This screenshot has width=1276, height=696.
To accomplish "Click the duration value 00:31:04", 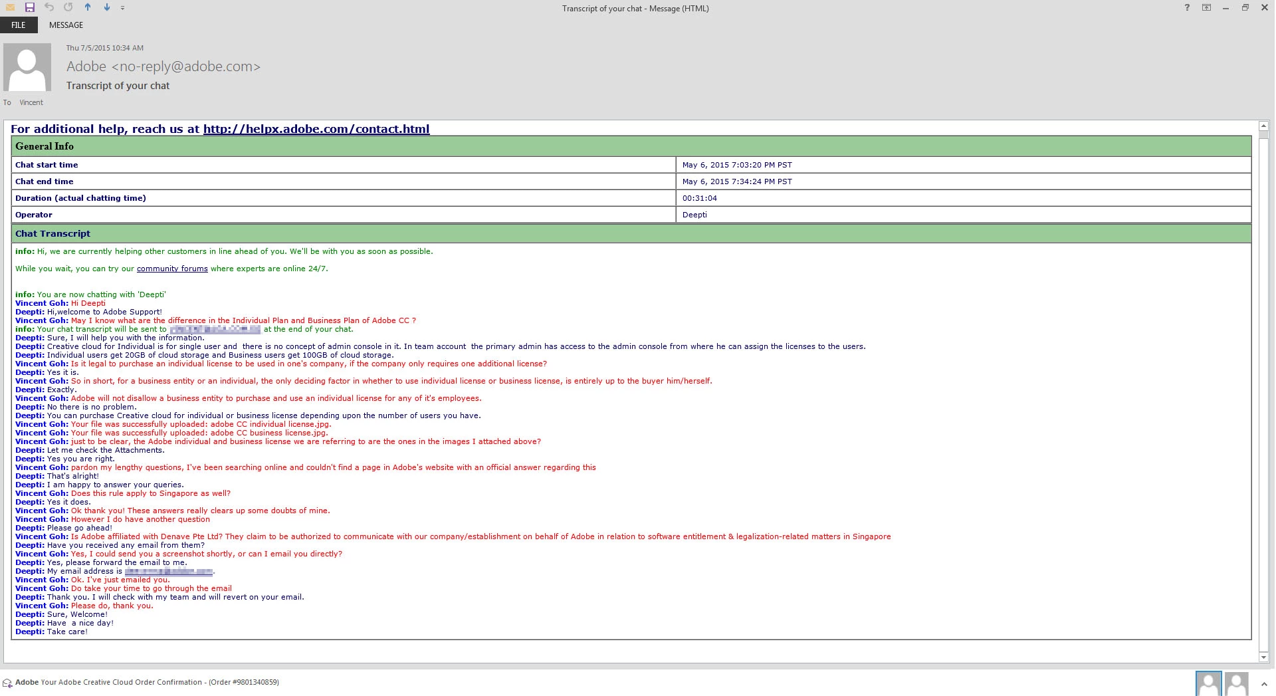I will [x=700, y=198].
